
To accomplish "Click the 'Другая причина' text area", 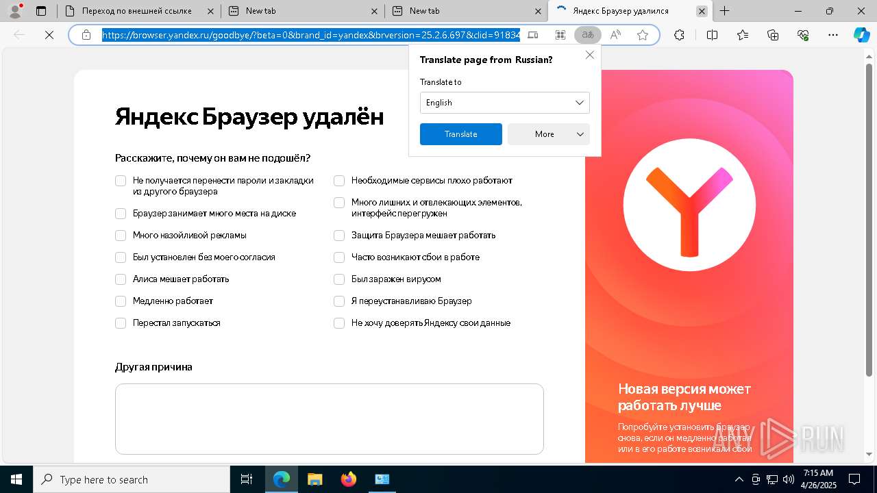I will pyautogui.click(x=329, y=419).
